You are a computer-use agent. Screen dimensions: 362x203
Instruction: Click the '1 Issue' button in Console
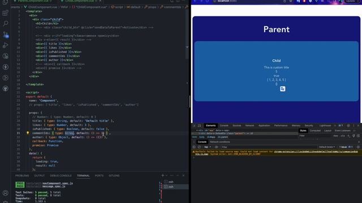pos(346,147)
